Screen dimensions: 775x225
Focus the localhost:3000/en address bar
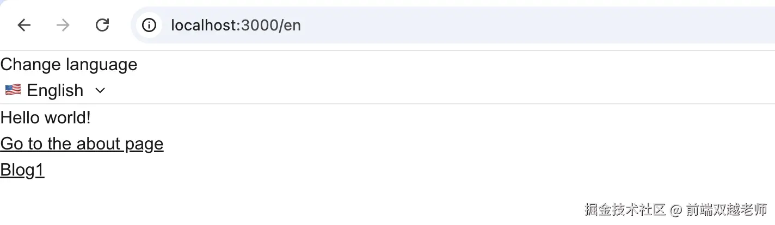pos(381,25)
